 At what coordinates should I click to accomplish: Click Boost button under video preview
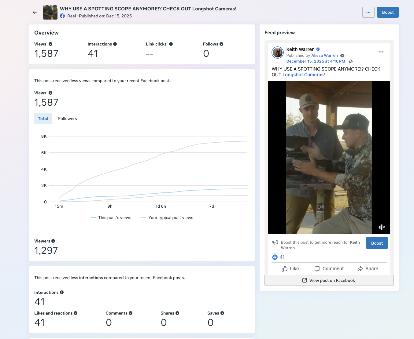coord(377,243)
